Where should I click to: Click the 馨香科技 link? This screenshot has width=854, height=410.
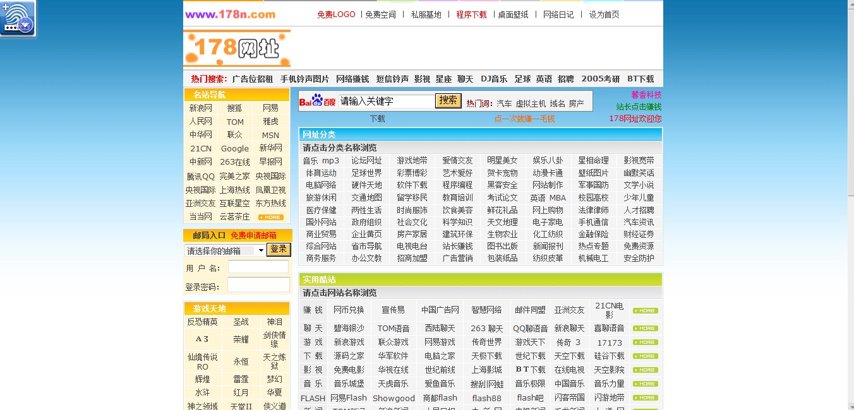pos(646,95)
